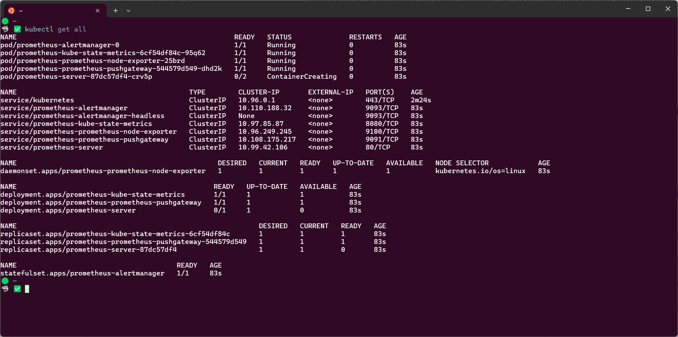Click cluster IP 10.110.188.32
Viewport: 678px width, 337px height.
265,108
